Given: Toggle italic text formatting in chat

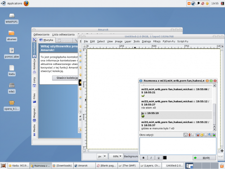Looking at the screenshot, I should [151, 158].
